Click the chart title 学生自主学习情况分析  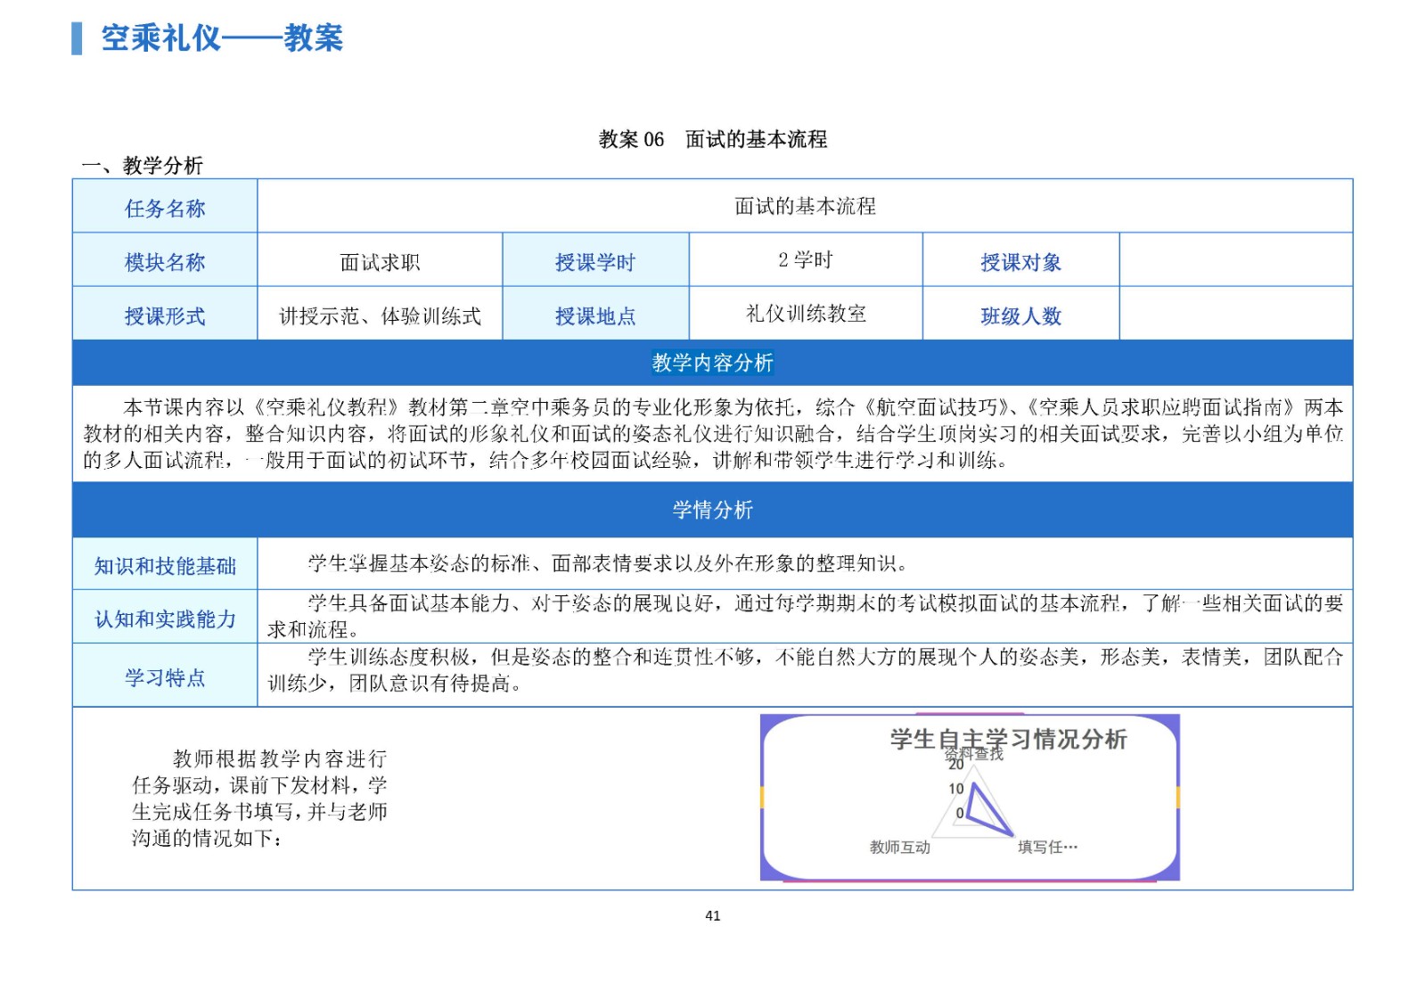(x=1008, y=739)
